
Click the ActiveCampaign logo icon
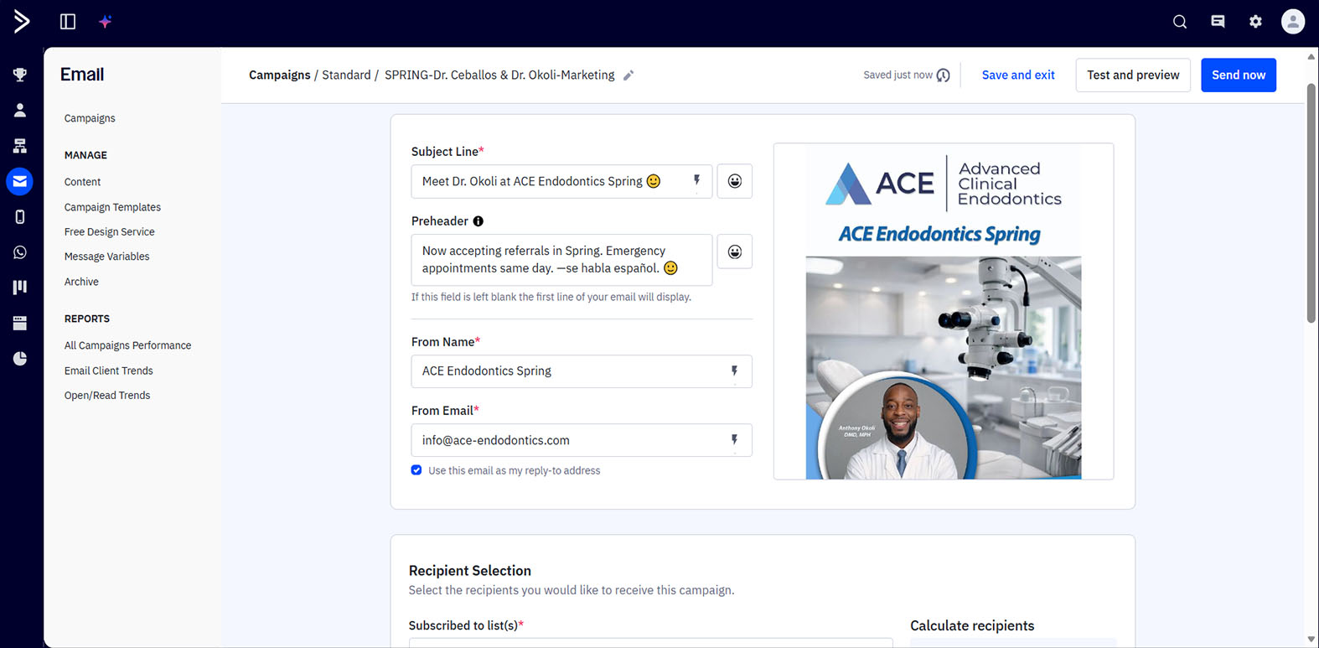pyautogui.click(x=22, y=22)
